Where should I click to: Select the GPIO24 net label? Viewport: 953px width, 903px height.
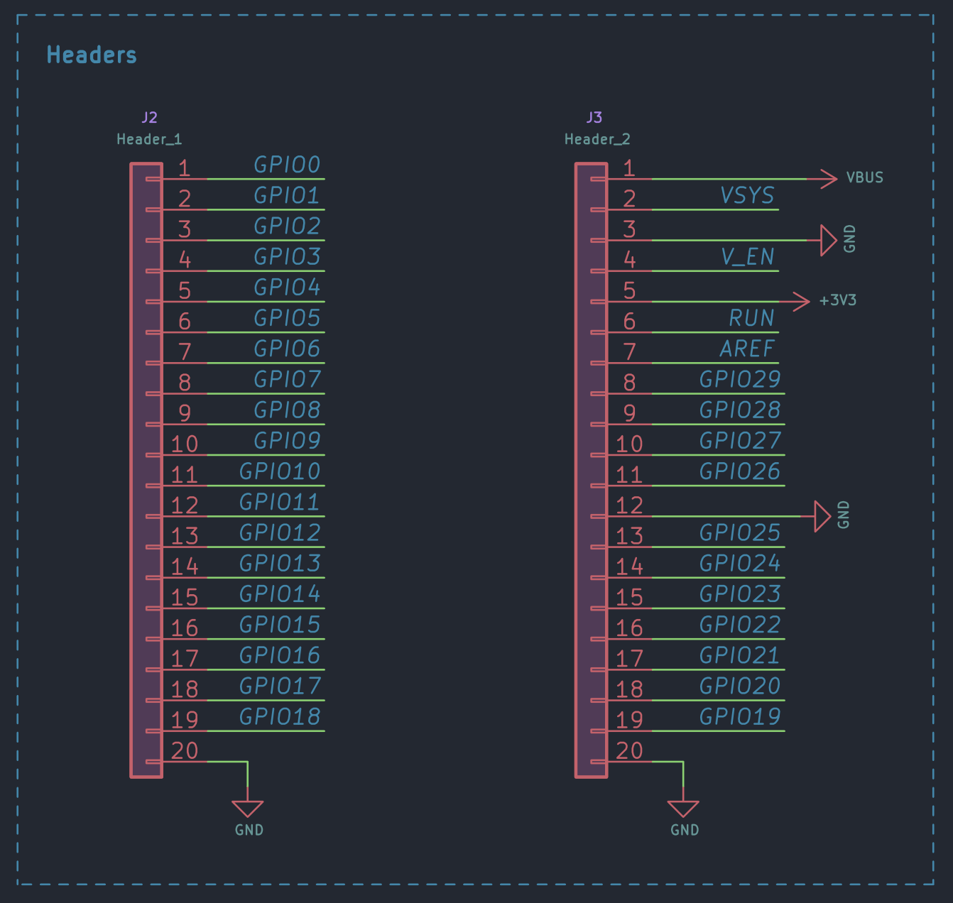(x=740, y=563)
